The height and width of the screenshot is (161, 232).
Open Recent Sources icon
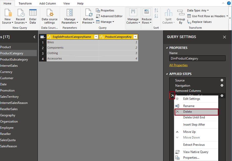[20, 13]
